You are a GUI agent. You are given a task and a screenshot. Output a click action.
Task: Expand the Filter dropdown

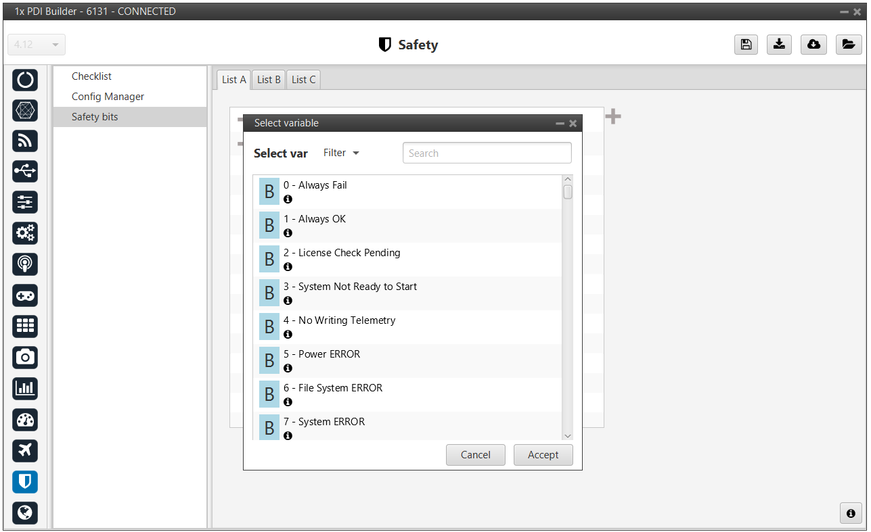tap(341, 153)
